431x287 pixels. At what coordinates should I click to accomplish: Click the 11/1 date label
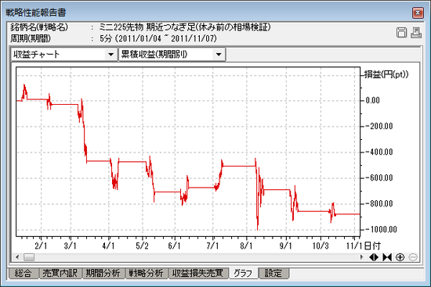coord(354,246)
